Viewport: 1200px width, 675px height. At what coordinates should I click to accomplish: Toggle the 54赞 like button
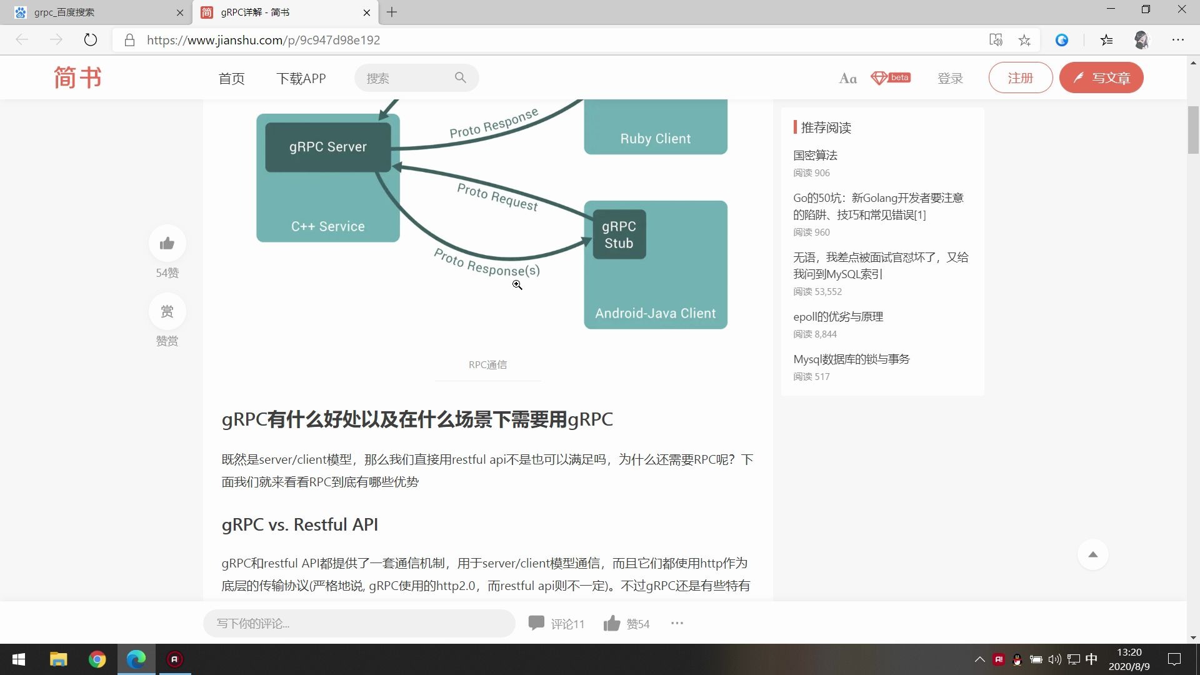(x=167, y=244)
